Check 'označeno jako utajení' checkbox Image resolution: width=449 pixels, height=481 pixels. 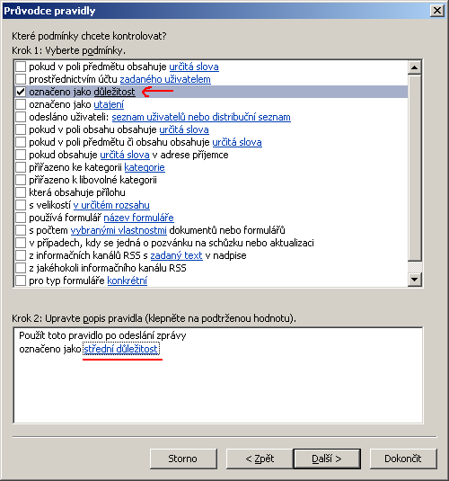[21, 104]
